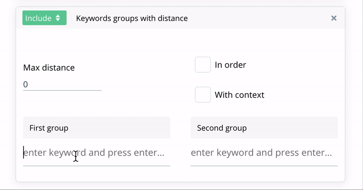The height and width of the screenshot is (190, 363).
Task: Click the underline of the Max distance field
Action: (x=62, y=90)
